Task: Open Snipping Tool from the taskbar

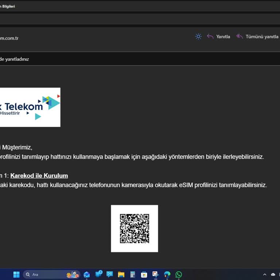Action: click(x=155, y=274)
